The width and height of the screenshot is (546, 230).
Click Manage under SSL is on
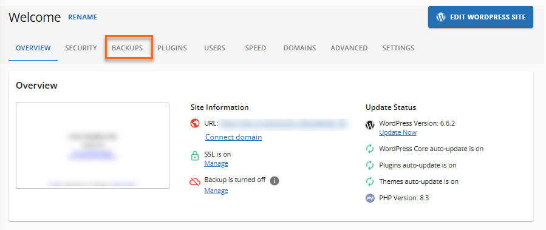[x=216, y=163]
